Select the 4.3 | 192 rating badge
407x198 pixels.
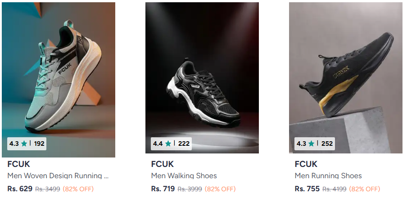pyautogui.click(x=27, y=144)
